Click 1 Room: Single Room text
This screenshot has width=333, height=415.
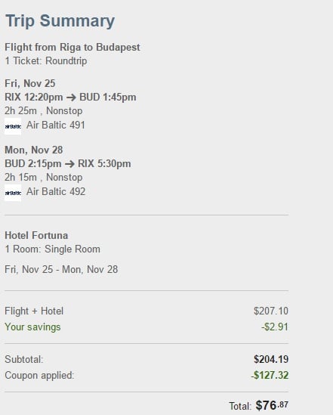coord(53,249)
